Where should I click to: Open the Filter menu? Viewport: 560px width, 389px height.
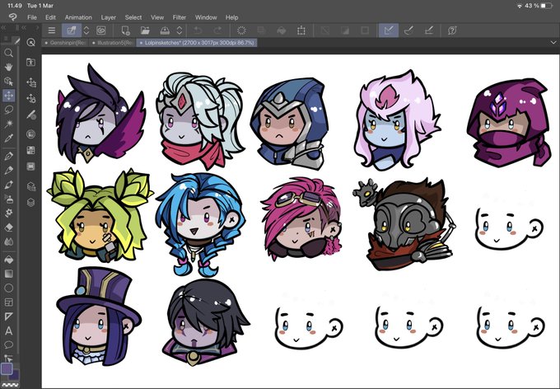tap(180, 17)
